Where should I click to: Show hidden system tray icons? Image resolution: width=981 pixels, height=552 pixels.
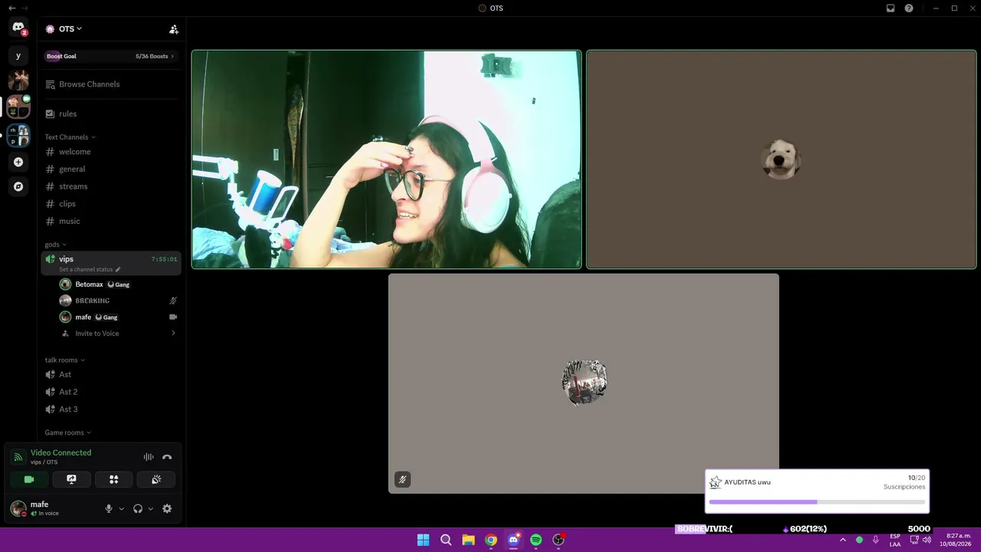pyautogui.click(x=843, y=540)
